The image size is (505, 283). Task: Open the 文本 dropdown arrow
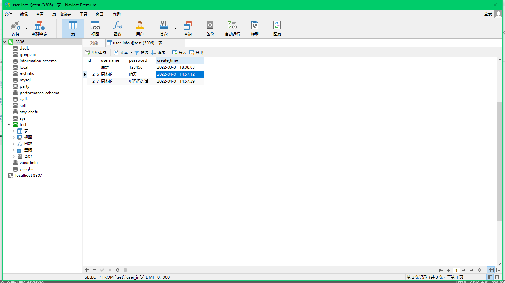pyautogui.click(x=131, y=53)
